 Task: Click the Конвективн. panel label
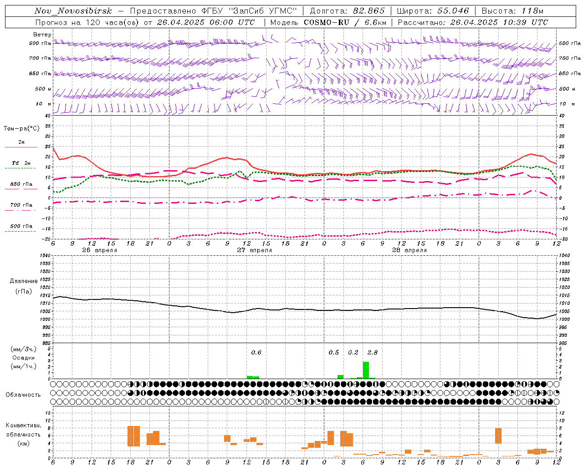coord(24,425)
